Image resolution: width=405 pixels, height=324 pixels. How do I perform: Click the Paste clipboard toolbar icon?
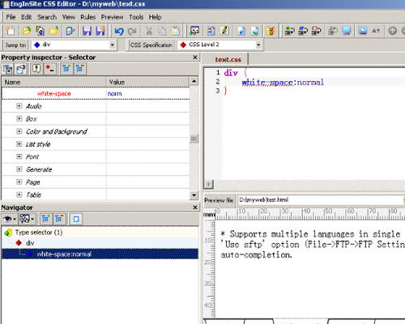176,31
